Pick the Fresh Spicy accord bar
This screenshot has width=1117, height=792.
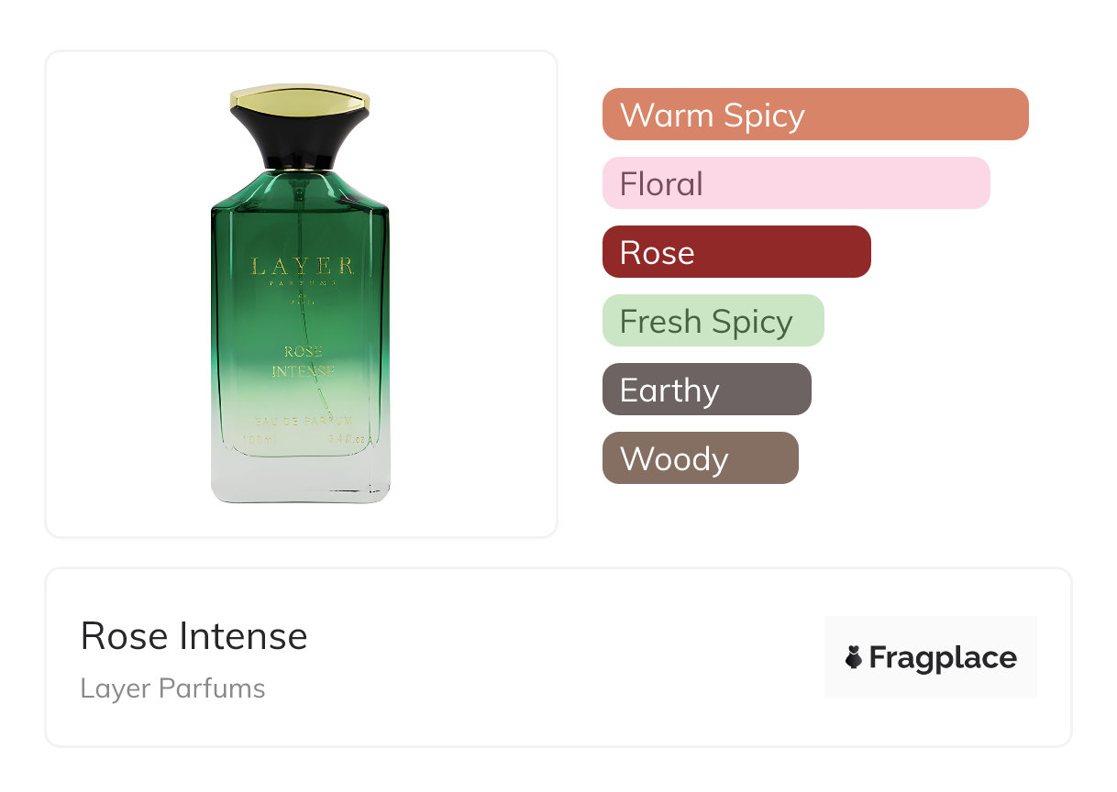(713, 321)
